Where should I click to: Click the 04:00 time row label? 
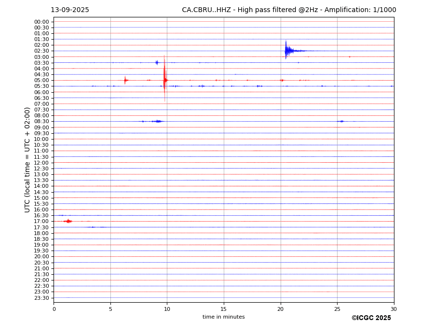pos(41,69)
